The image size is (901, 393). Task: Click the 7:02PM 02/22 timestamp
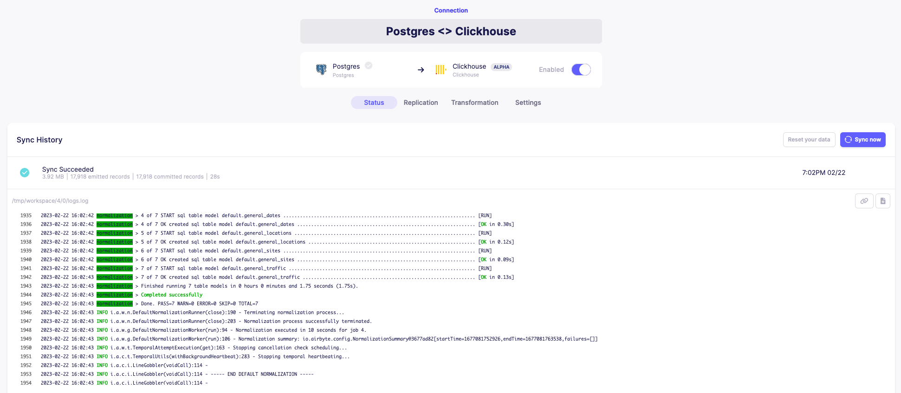[824, 173]
